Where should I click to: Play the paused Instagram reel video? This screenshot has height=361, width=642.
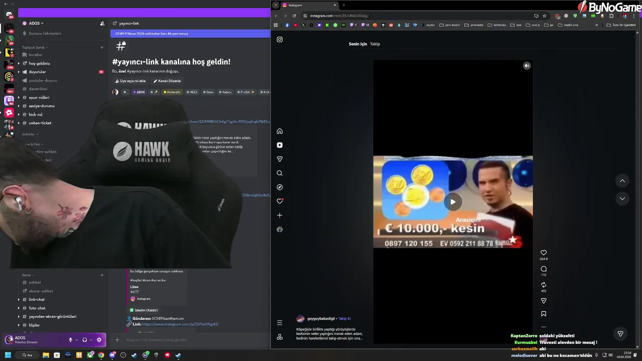[x=452, y=202]
